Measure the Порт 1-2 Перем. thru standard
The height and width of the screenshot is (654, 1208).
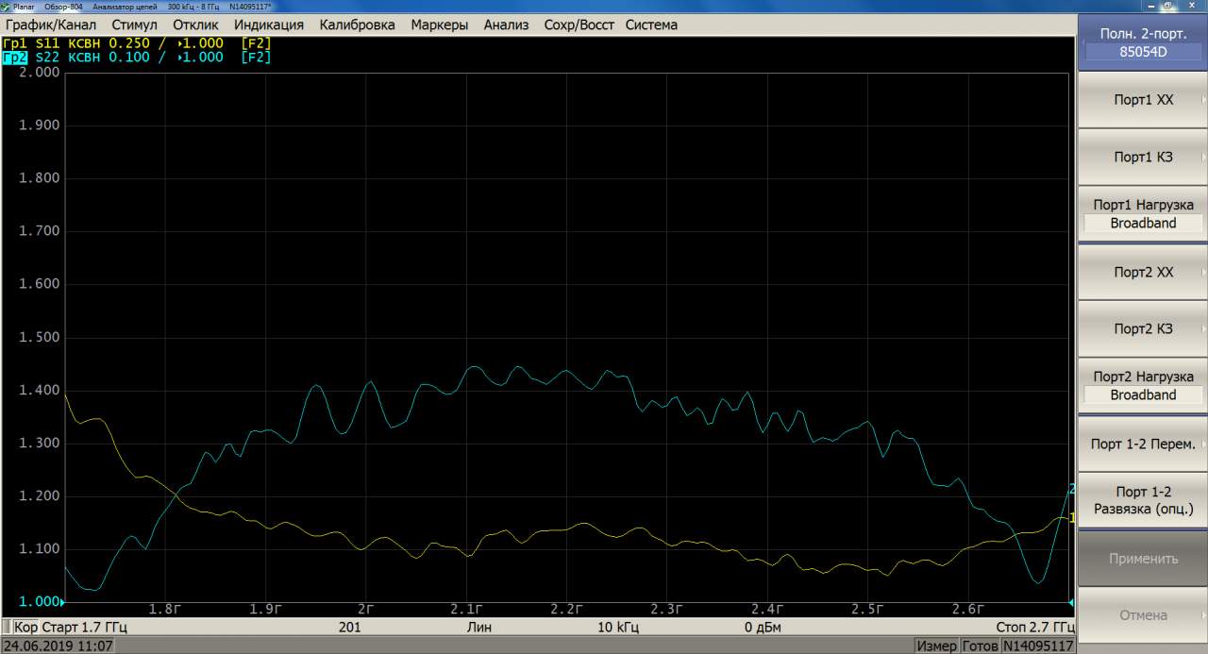click(1143, 444)
